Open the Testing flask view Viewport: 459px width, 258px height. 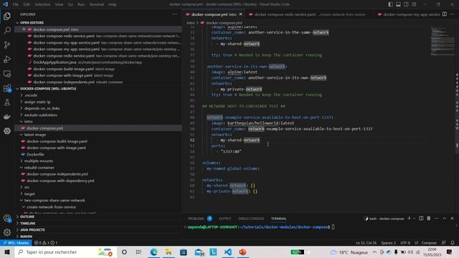(7, 102)
